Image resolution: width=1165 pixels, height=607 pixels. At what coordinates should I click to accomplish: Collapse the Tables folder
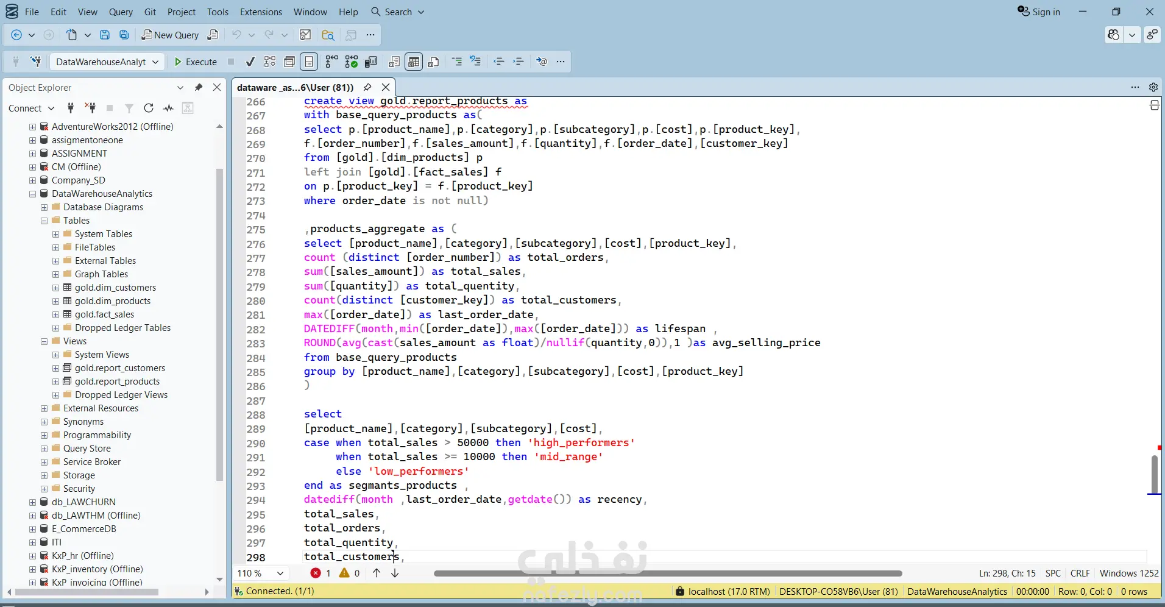[x=44, y=221]
